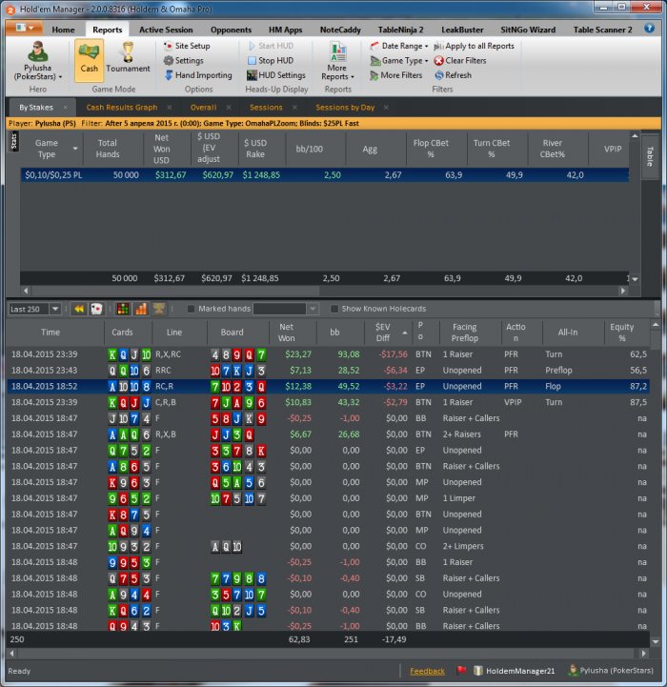Screen dimensions: 667x687
Task: Click the colored grid matrix icon
Action: click(x=123, y=309)
